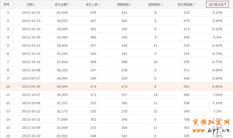Viewport: 233px width, 138px height.
Task: Select the 成交转化率 highlighted header
Action: click(x=217, y=4)
